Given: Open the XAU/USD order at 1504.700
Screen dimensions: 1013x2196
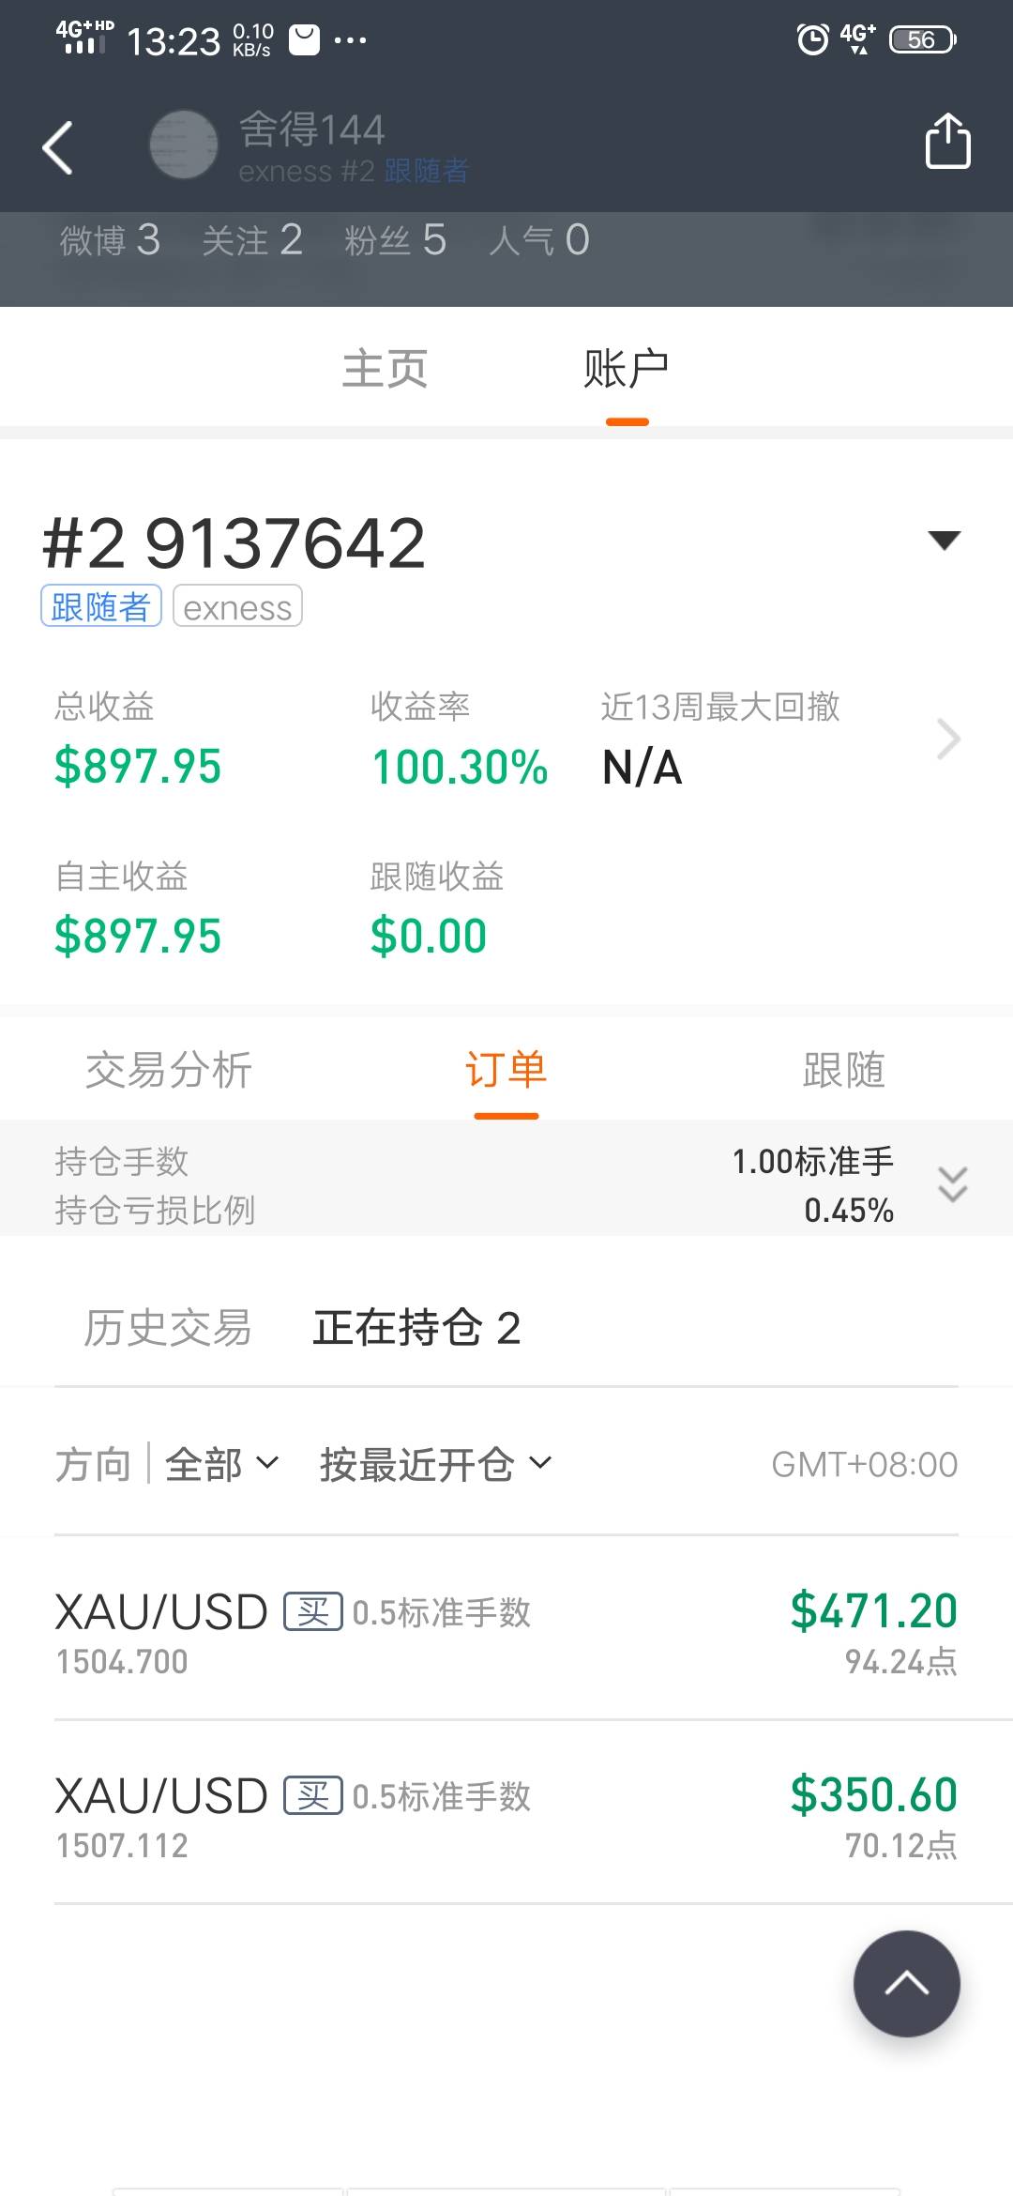Looking at the screenshot, I should 506,1631.
